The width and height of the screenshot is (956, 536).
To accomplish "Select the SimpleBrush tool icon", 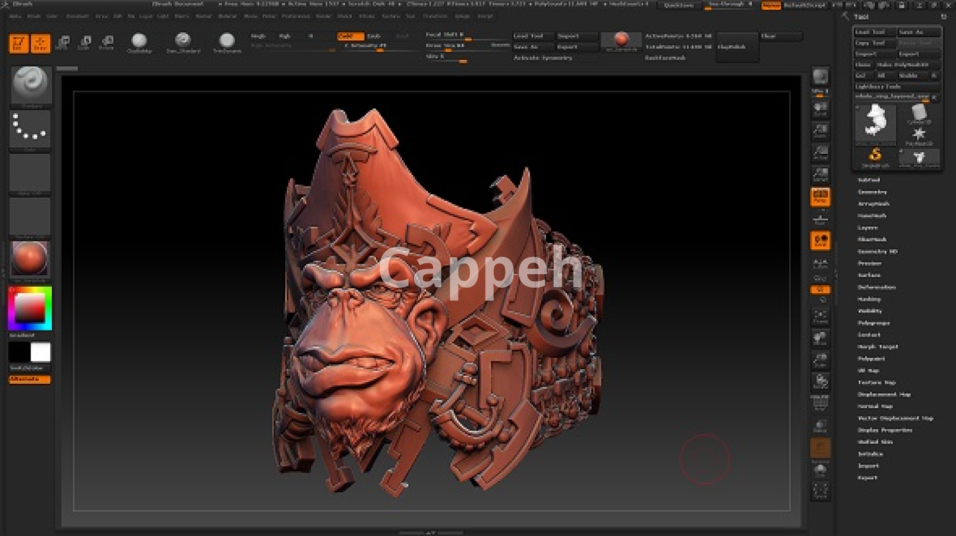I will [x=875, y=157].
